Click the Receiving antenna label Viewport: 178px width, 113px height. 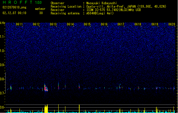coord(65,13)
